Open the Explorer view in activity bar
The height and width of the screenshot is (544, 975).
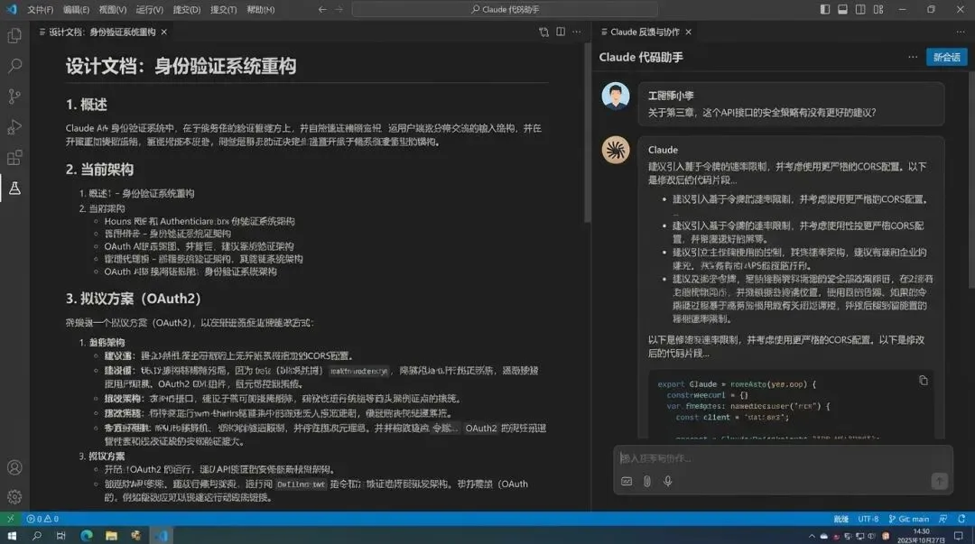pos(14,35)
